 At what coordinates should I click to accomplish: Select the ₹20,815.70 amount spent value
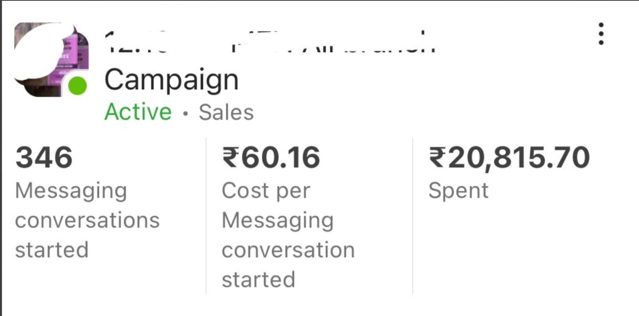pyautogui.click(x=509, y=158)
